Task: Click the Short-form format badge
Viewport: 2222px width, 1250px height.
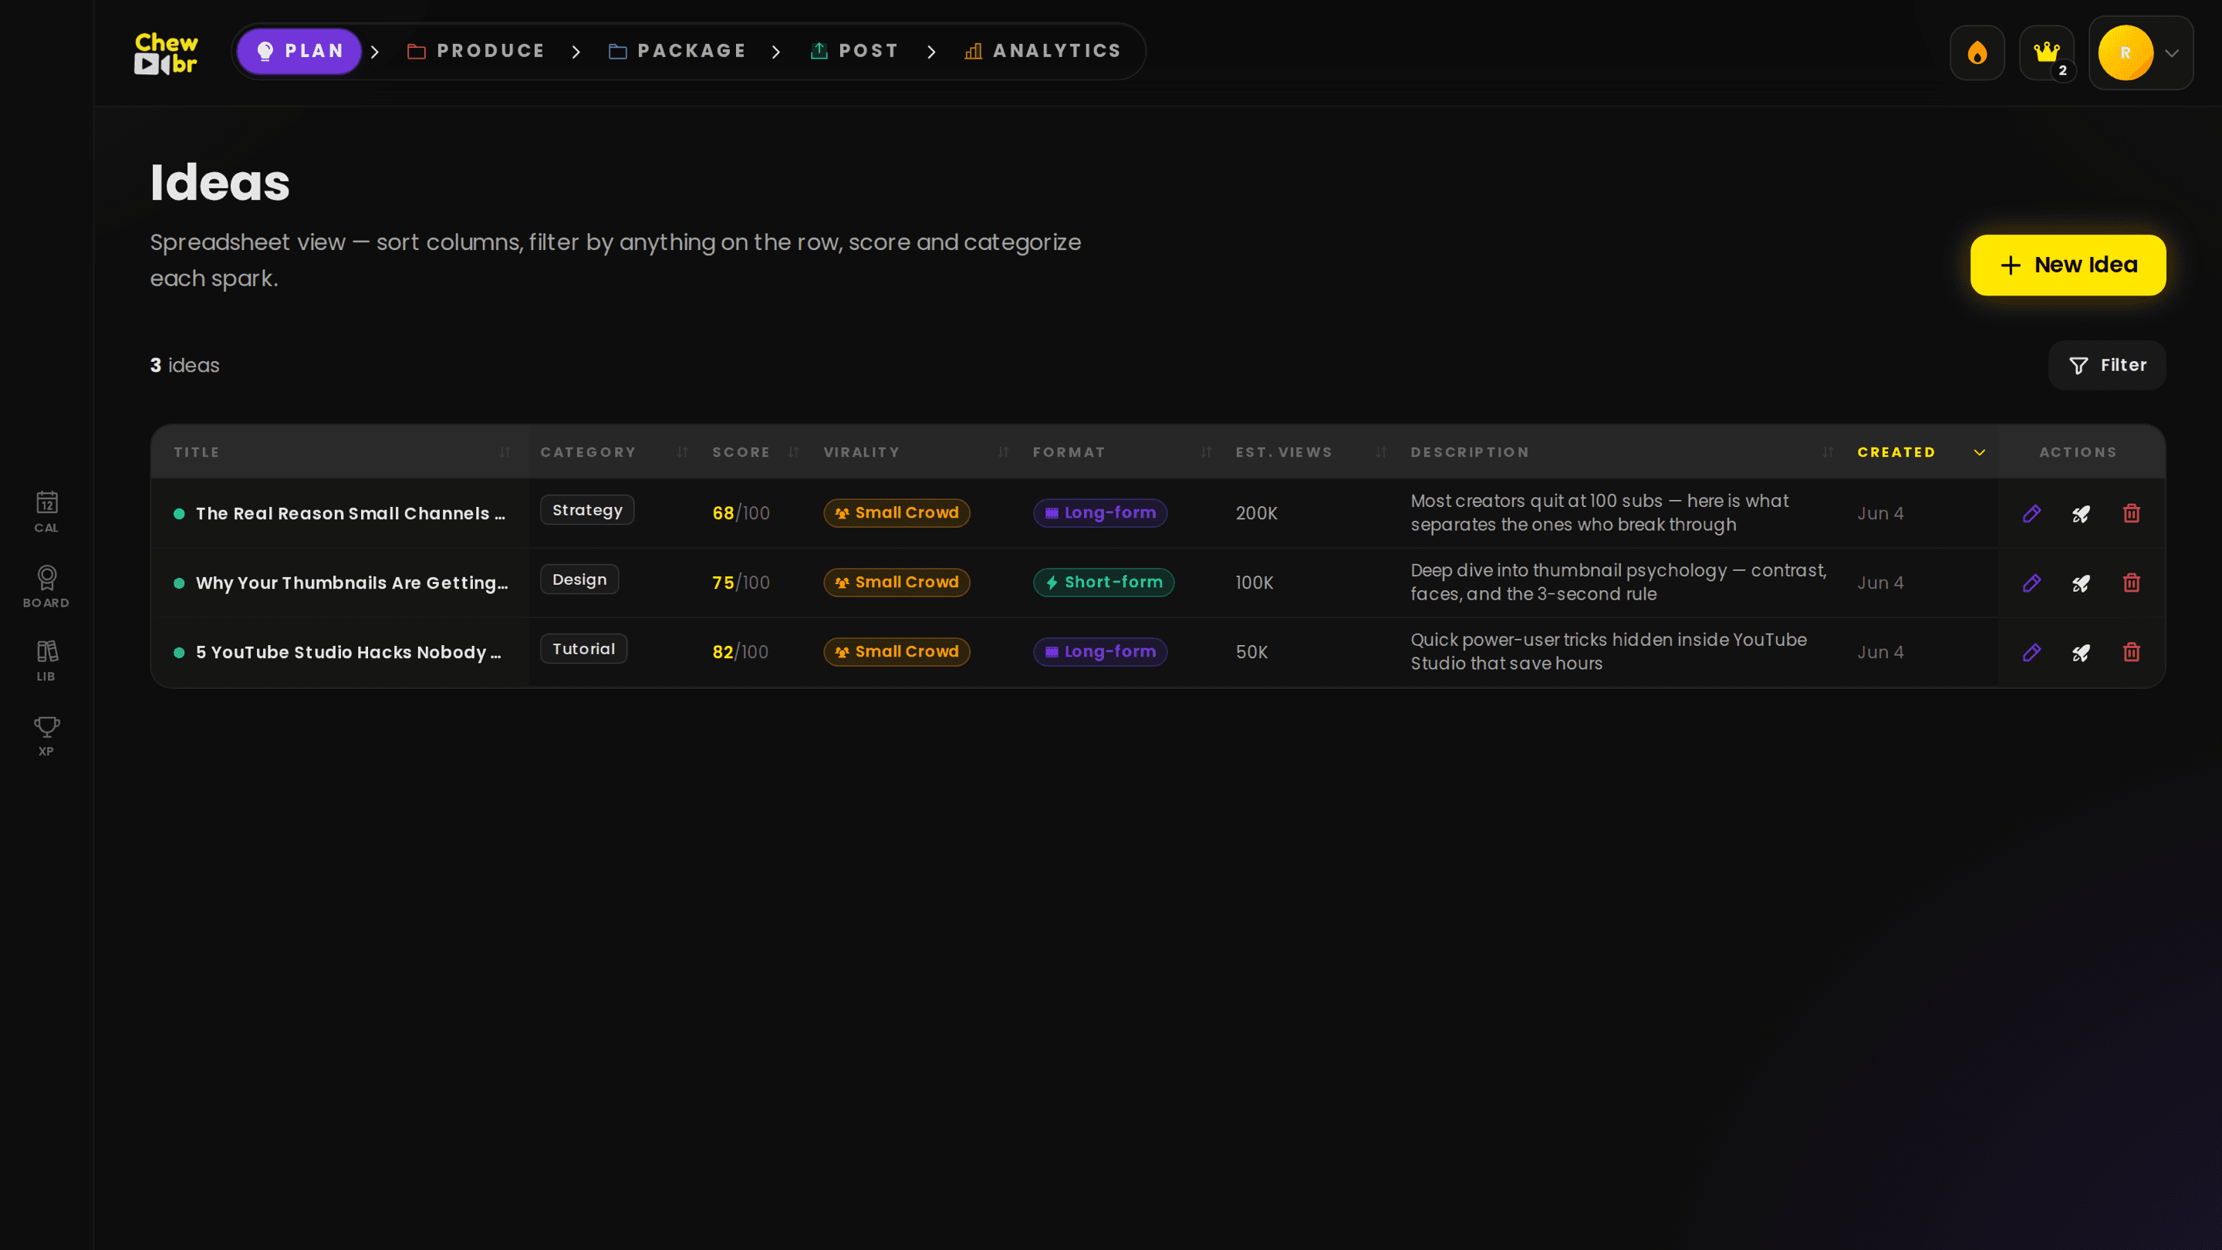Action: (x=1103, y=583)
